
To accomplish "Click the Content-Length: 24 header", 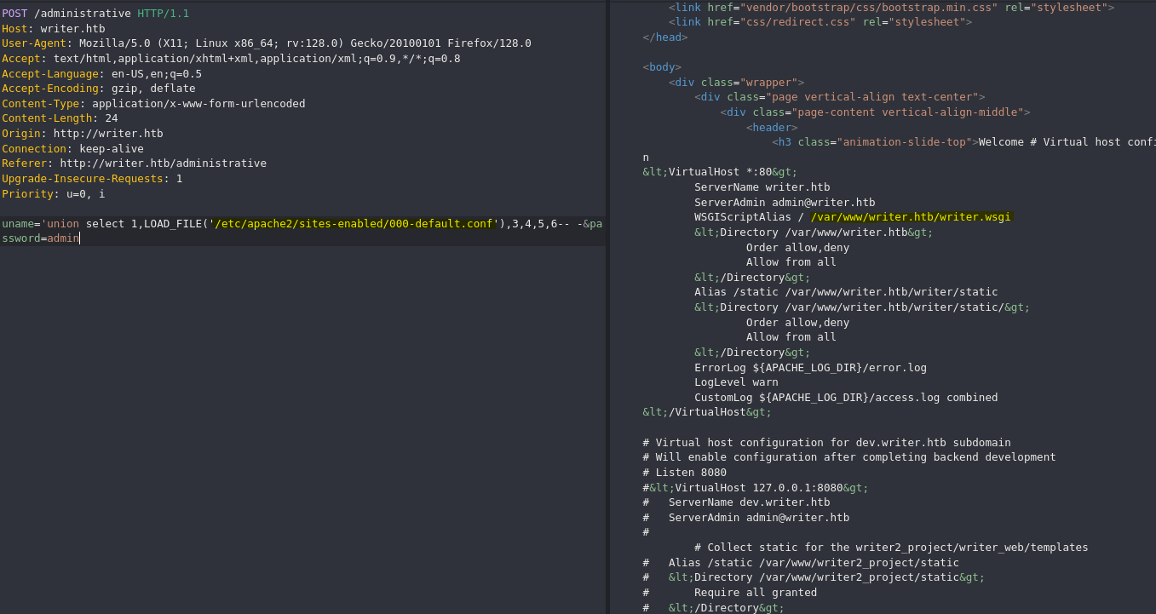I will click(x=60, y=119).
